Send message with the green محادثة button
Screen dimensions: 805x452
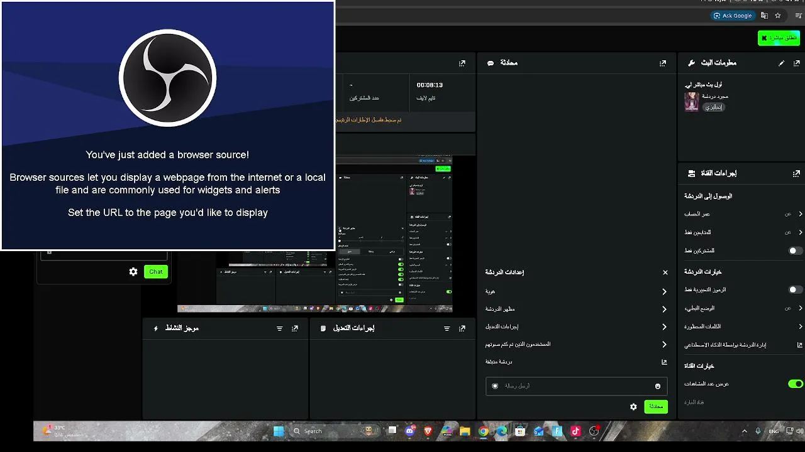(x=656, y=407)
